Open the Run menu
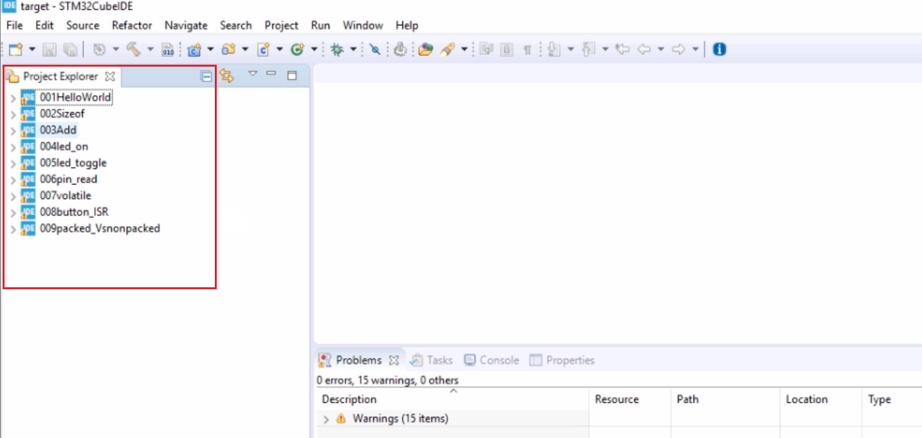922x438 pixels. pos(320,25)
